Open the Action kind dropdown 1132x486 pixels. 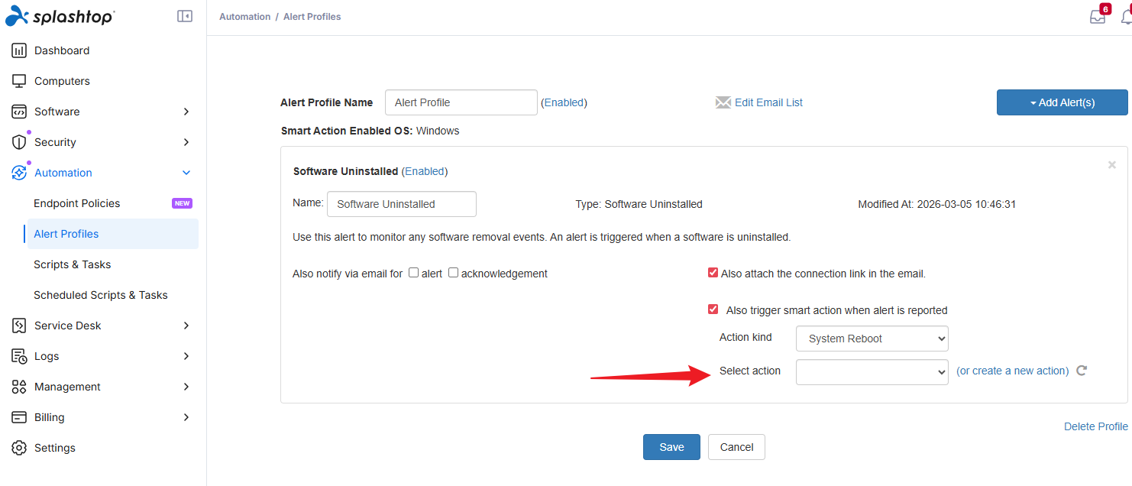tap(872, 339)
